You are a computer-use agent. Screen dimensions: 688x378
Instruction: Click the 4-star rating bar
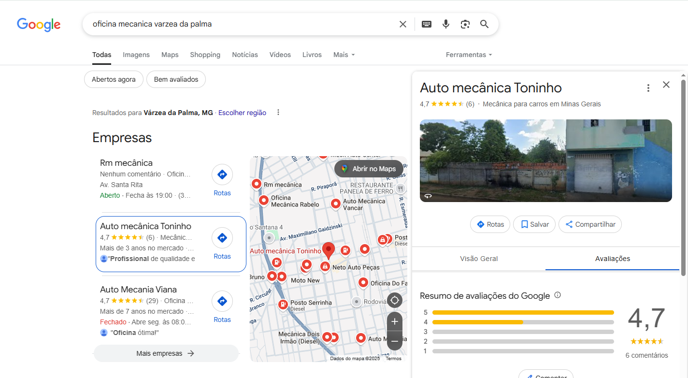click(523, 322)
